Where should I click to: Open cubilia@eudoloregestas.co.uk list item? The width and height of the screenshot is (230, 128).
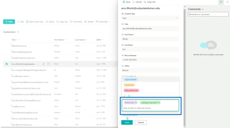[x=25, y=112]
